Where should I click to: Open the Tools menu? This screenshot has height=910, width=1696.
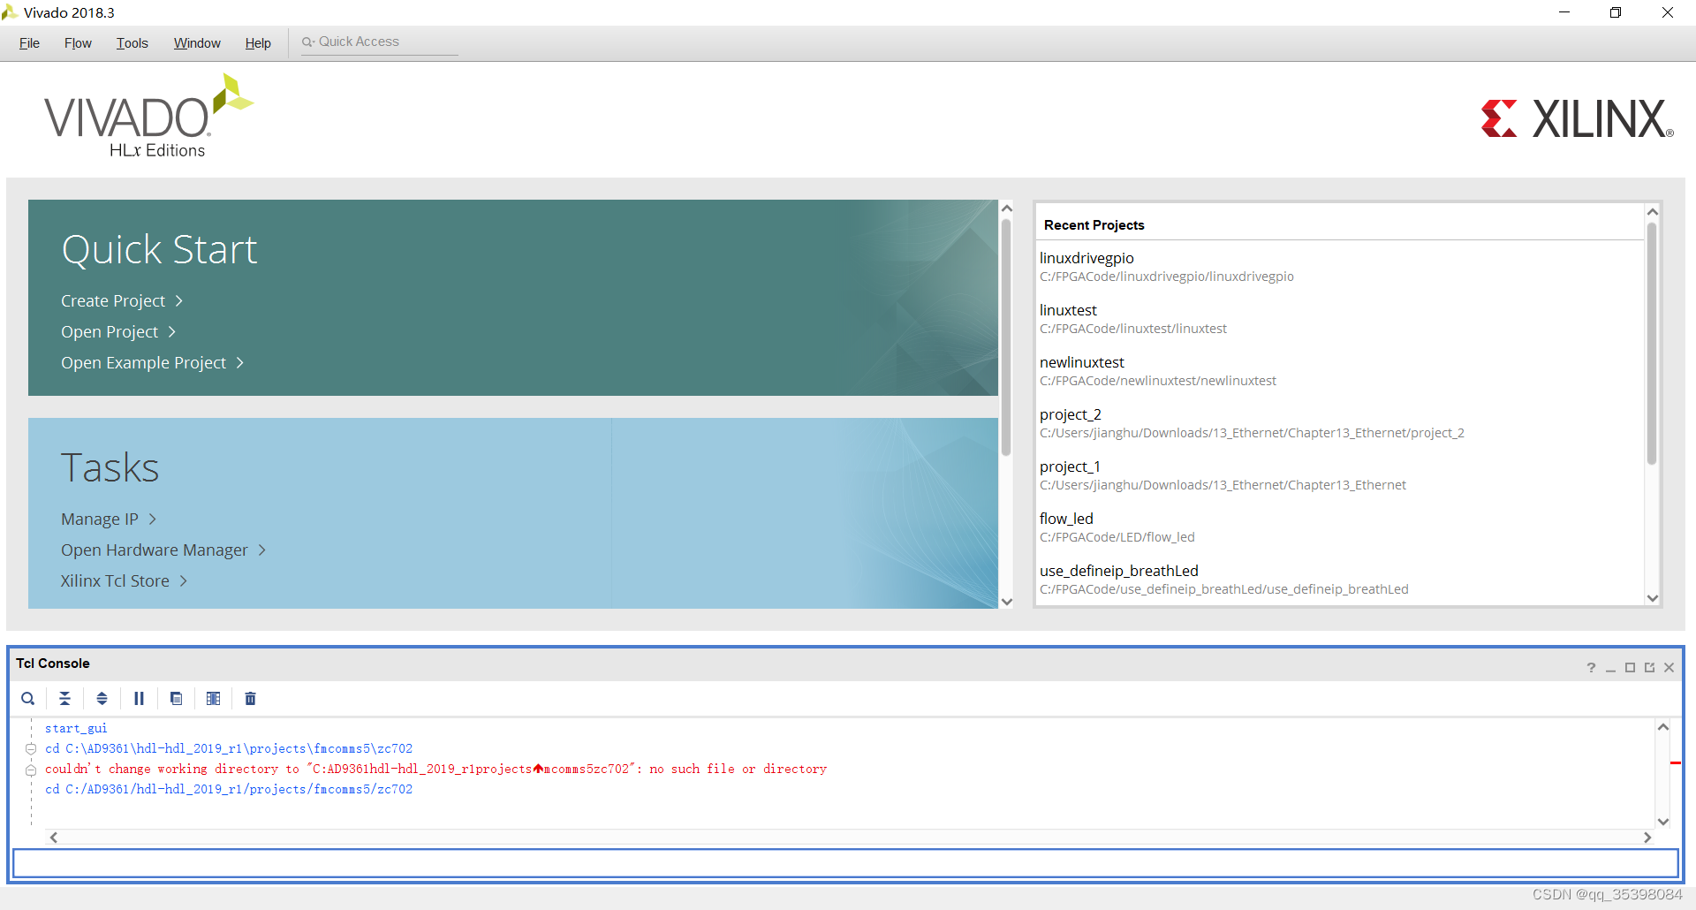coord(132,43)
